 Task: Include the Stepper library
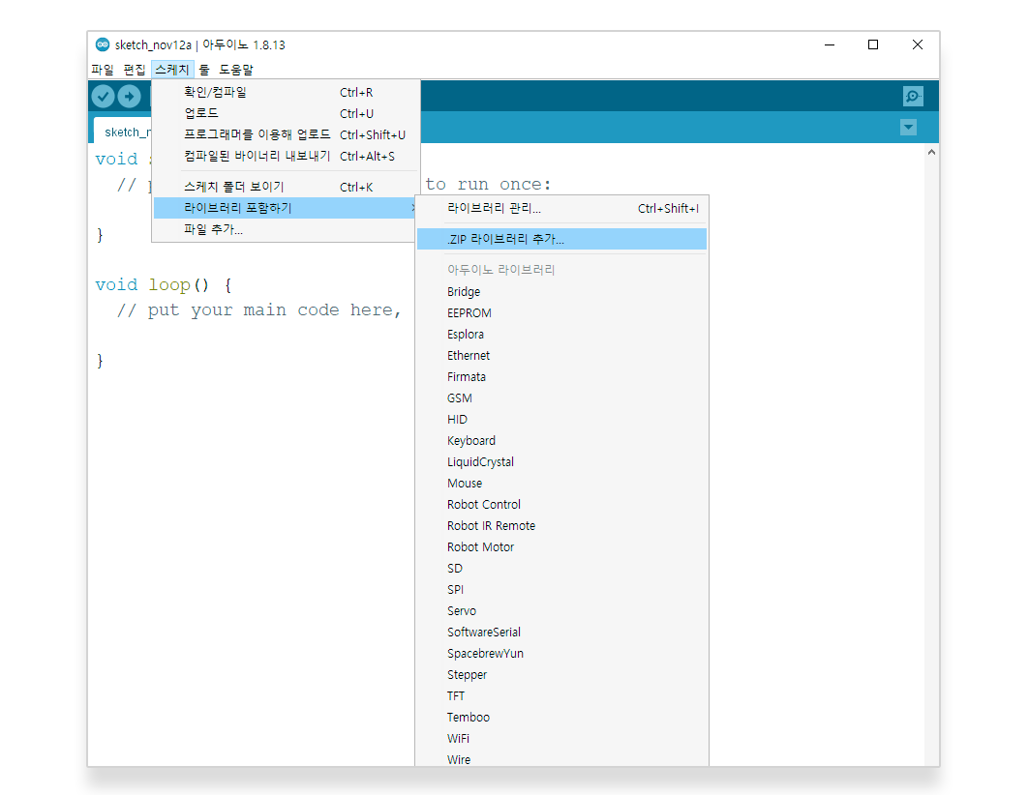pyautogui.click(x=561, y=675)
